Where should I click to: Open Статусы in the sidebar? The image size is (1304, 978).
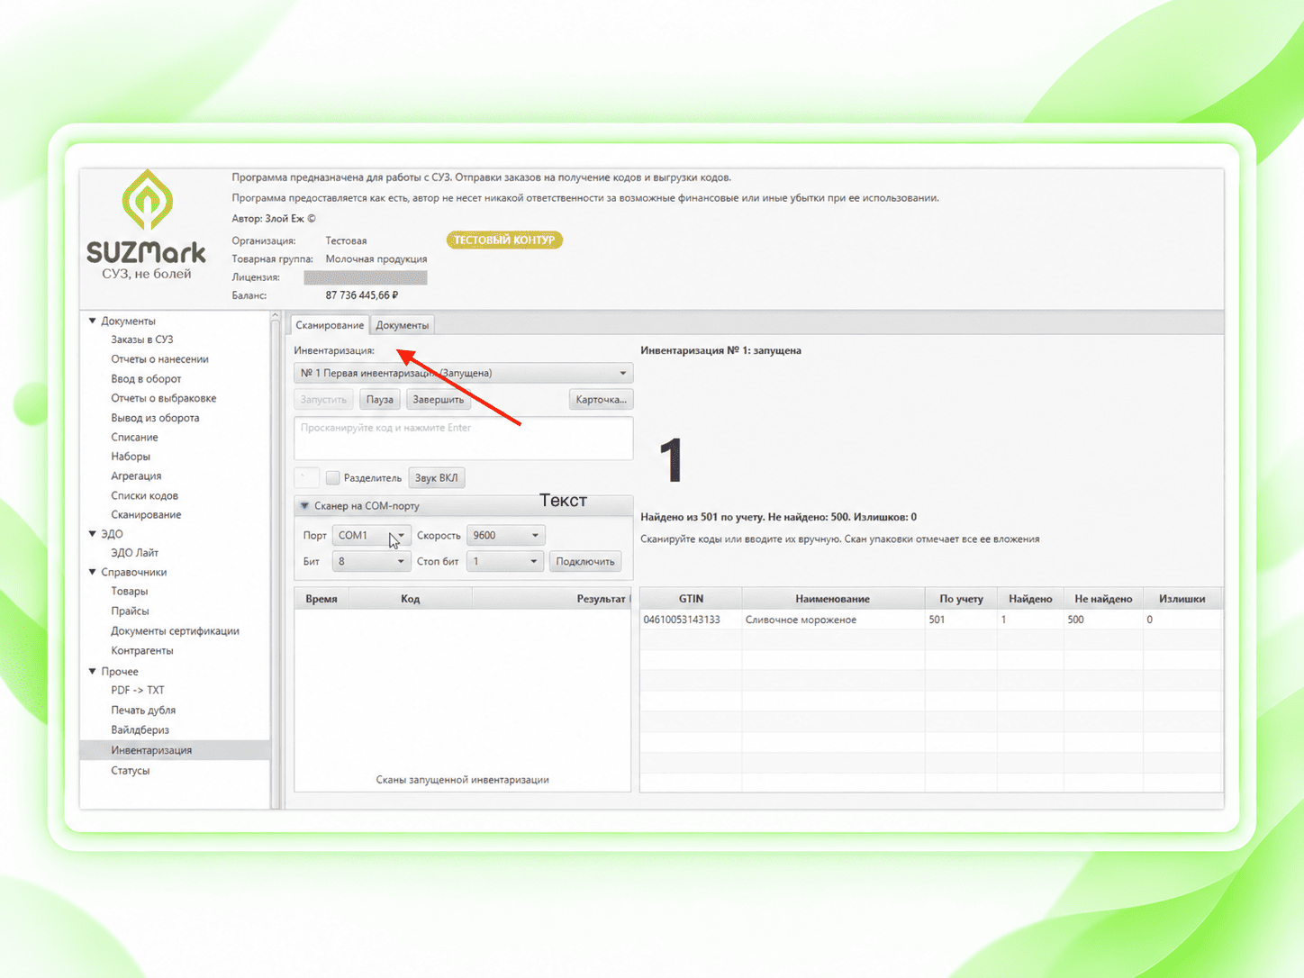(x=131, y=771)
